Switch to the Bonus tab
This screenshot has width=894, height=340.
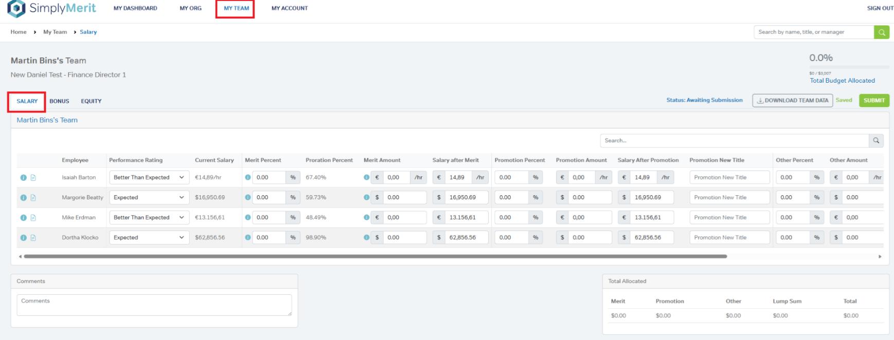coord(59,101)
